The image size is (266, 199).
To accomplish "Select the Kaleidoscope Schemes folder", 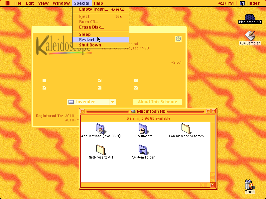I will click(x=186, y=129).
